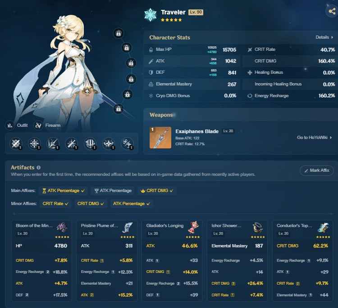Toggle the CRIT DMG minor affix
Screen dimensions: 338x308
[x=91, y=204]
